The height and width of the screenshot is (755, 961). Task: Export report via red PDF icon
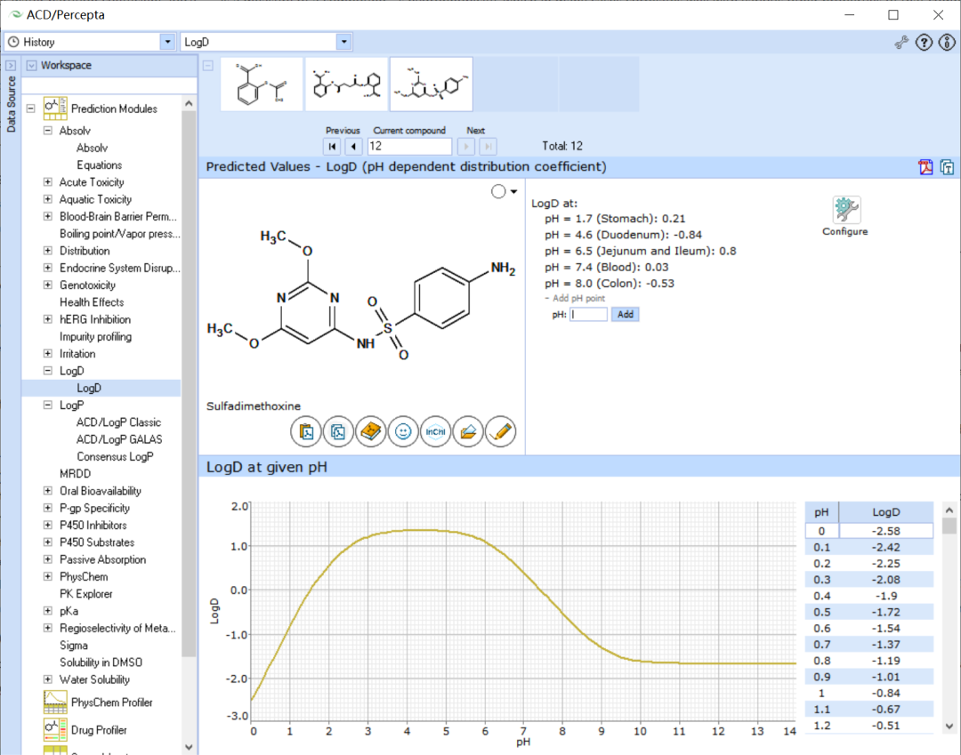925,166
